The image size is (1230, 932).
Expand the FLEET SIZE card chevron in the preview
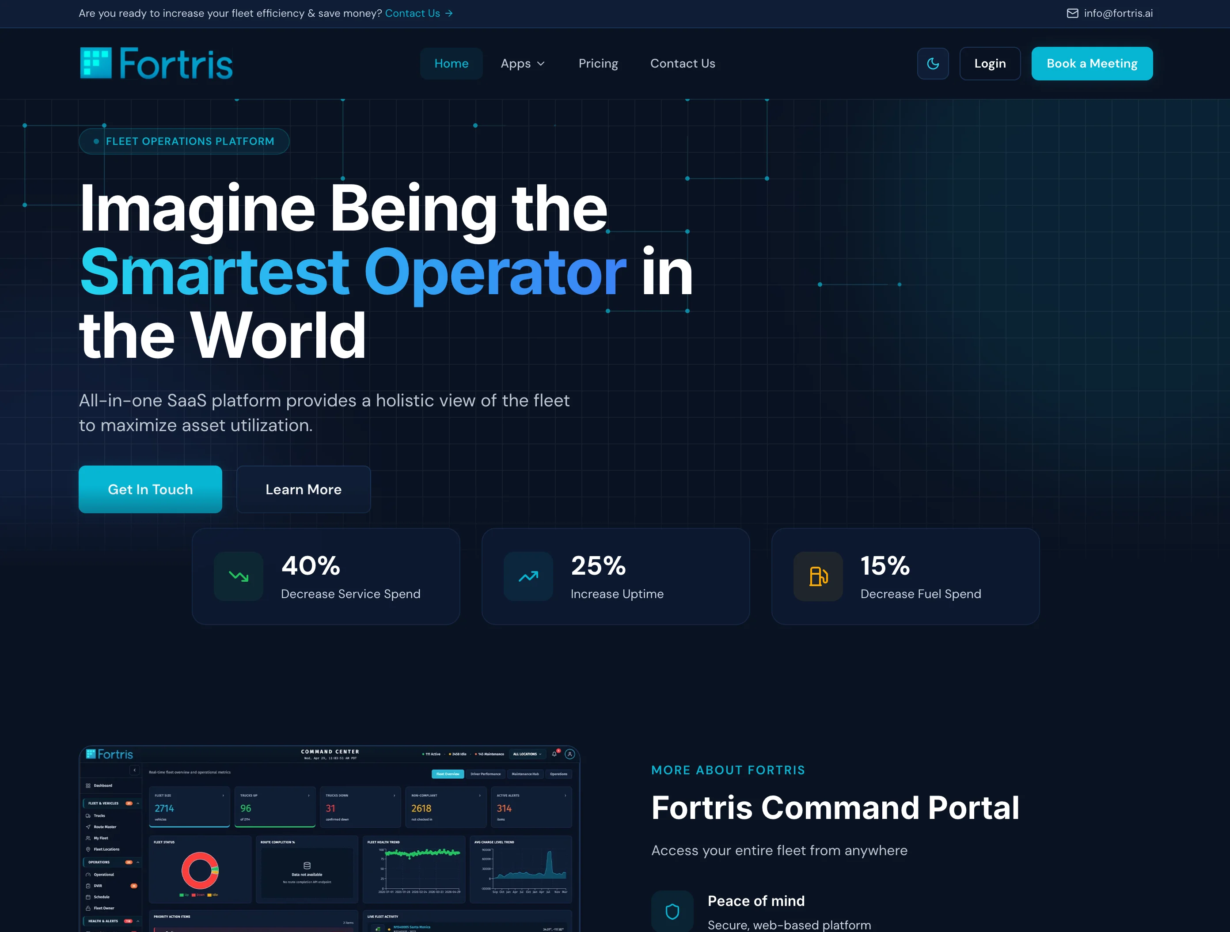point(224,795)
